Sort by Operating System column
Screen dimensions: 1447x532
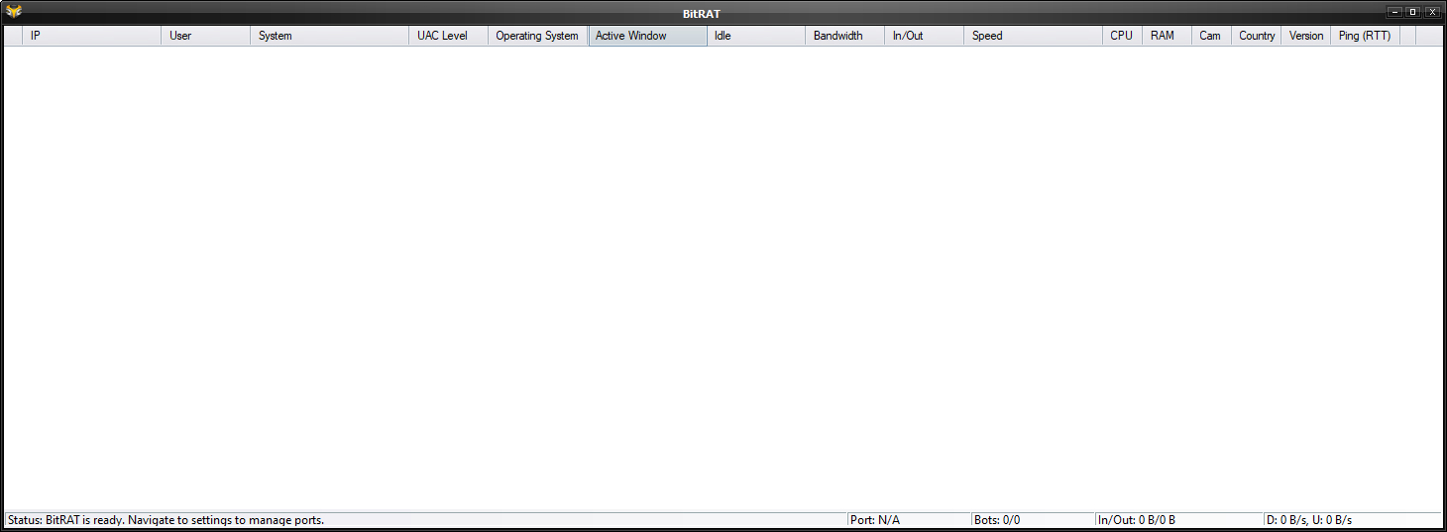537,36
